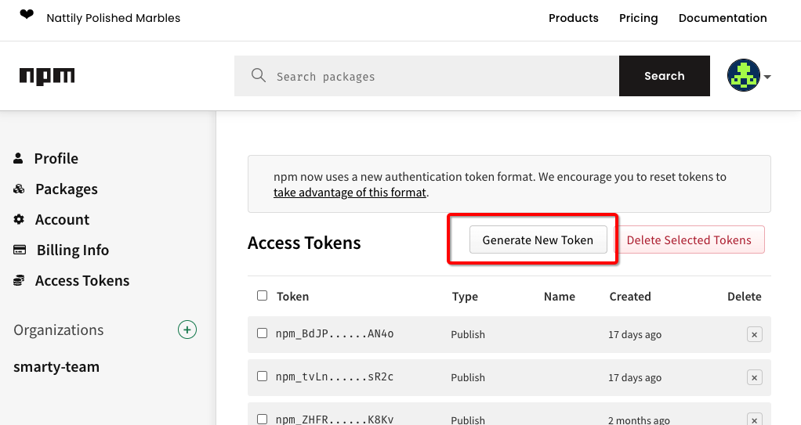The image size is (801, 425).
Task: Select the npm_BdJP token checkbox
Action: [262, 333]
